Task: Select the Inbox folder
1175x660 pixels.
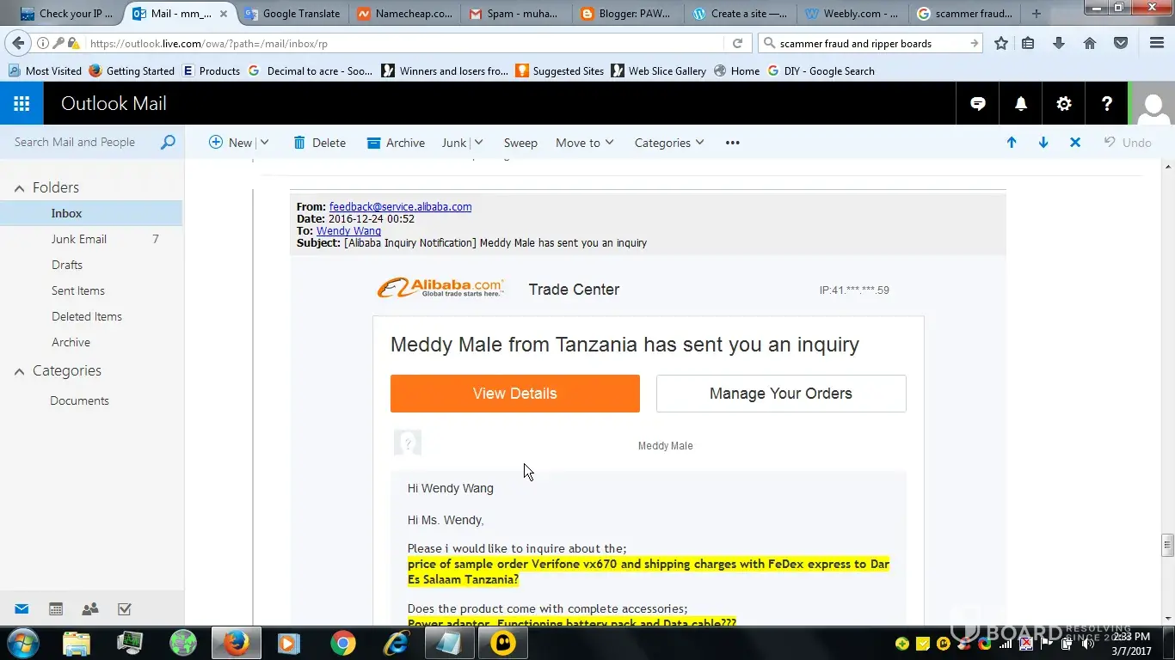Action: click(91, 213)
